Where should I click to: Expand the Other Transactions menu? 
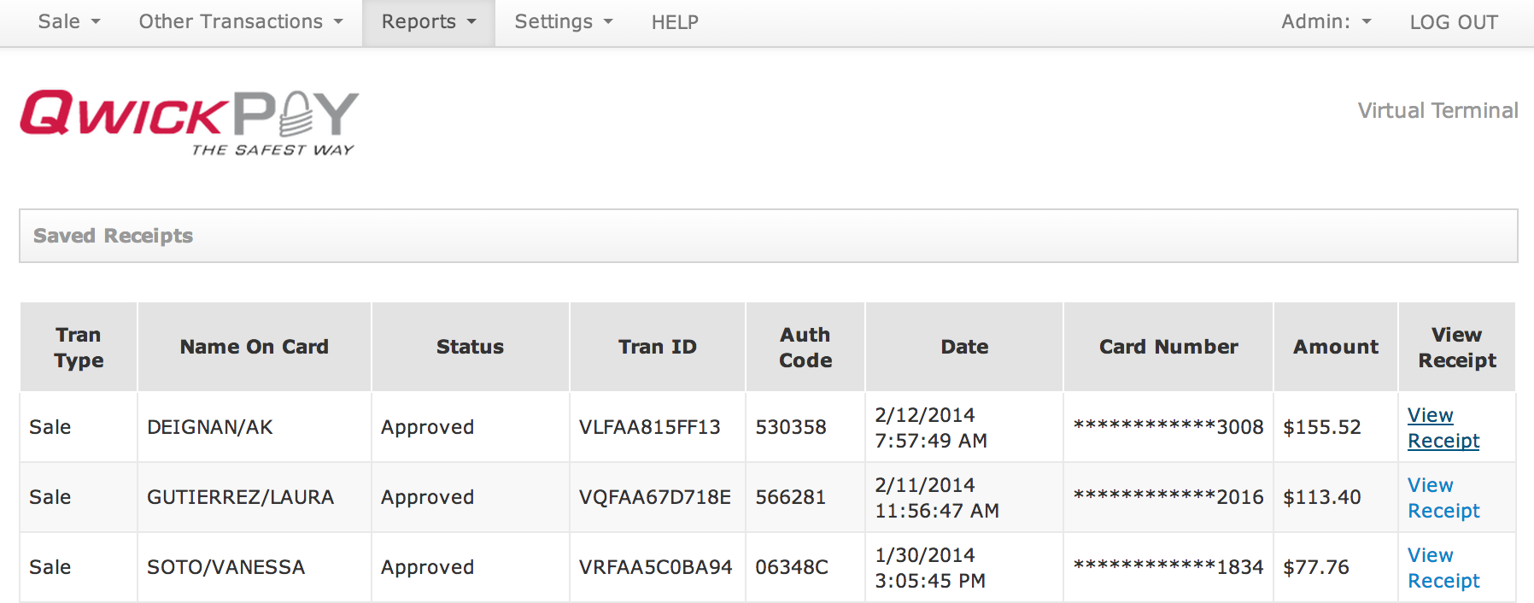coord(240,22)
